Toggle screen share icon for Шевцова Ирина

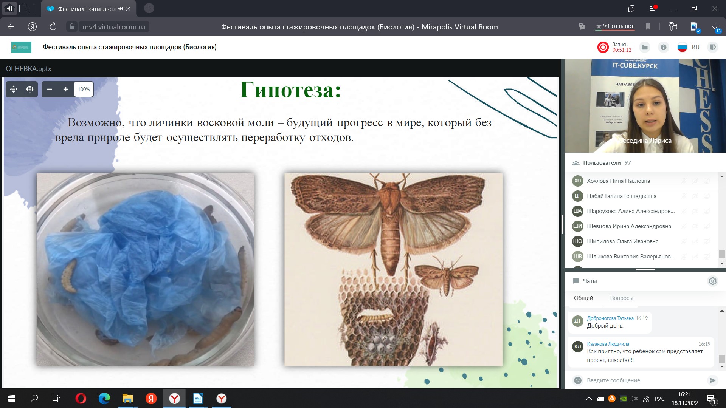706,226
